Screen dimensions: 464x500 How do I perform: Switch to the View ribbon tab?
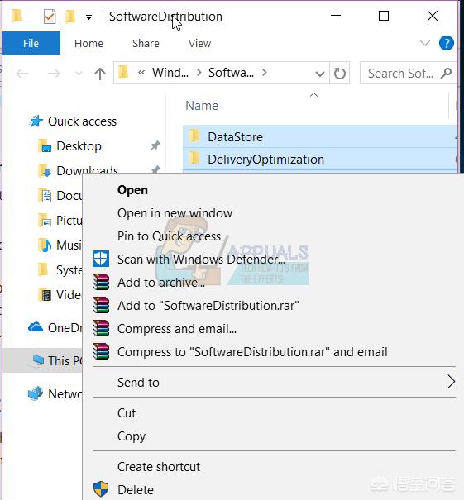click(x=199, y=43)
